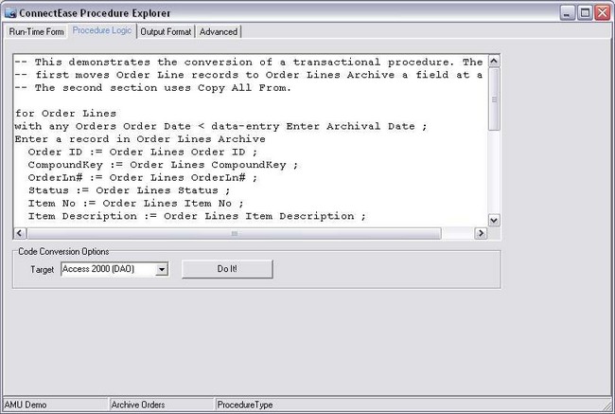Screen dimensions: 615x414
Task: Switch to the Run-Time Form tab
Action: pyautogui.click(x=36, y=31)
